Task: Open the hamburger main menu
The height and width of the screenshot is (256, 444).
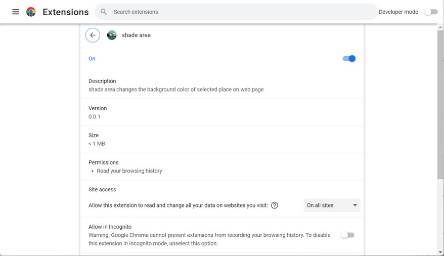Action: point(16,12)
